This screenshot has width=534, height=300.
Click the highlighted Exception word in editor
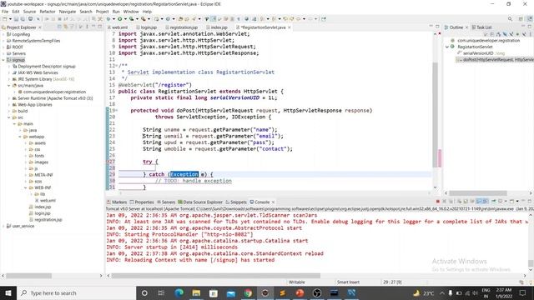coord(184,174)
